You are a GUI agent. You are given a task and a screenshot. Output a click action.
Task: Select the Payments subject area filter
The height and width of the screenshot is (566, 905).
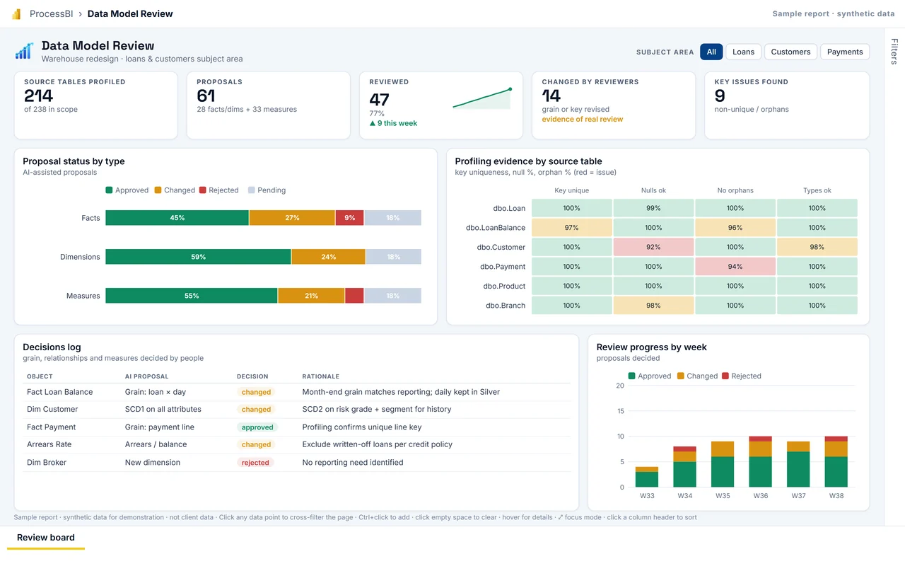click(845, 52)
